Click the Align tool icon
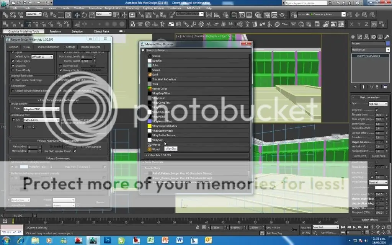 pos(217,15)
